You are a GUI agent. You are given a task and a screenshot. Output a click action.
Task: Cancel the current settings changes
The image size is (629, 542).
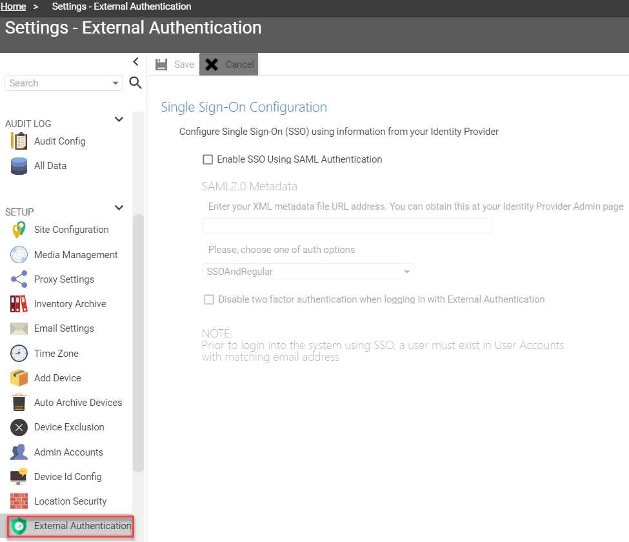229,64
